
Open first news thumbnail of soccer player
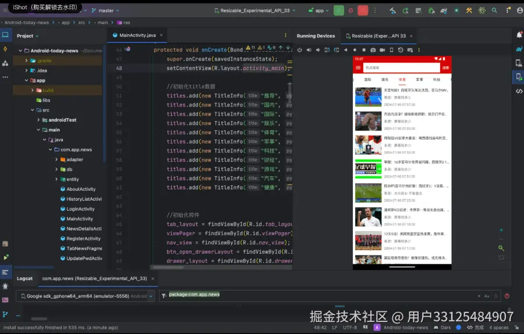tap(369, 97)
